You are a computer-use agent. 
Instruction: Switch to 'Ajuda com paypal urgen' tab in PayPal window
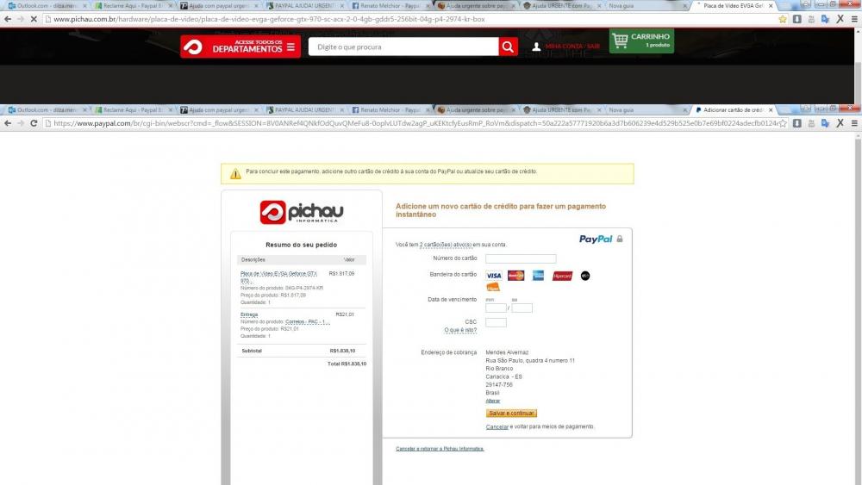[x=217, y=110]
